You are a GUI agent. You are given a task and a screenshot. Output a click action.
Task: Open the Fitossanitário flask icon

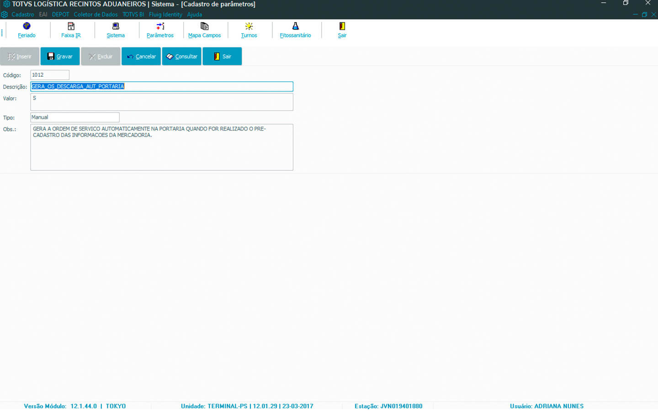point(295,26)
